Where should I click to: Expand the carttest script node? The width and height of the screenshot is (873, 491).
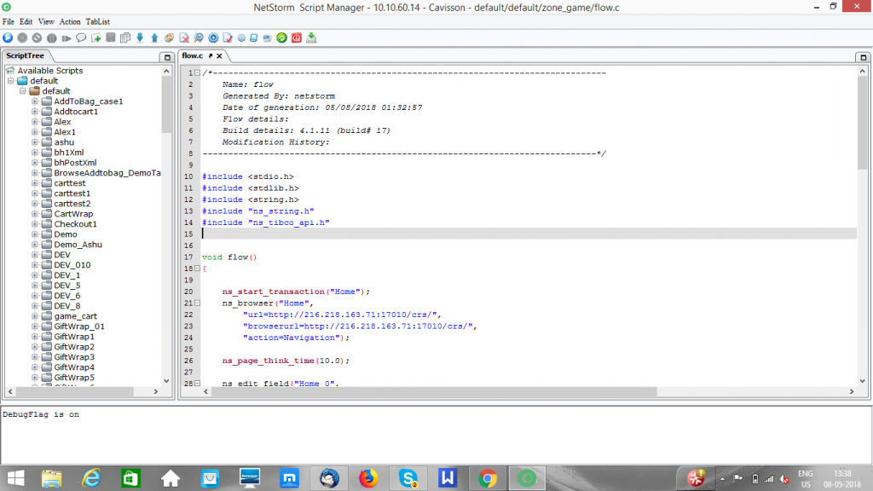coord(34,183)
